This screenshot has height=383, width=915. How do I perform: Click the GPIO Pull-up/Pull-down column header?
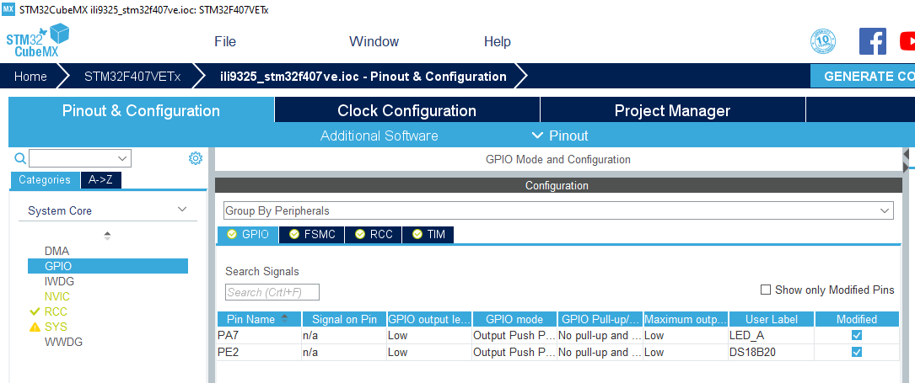click(600, 319)
